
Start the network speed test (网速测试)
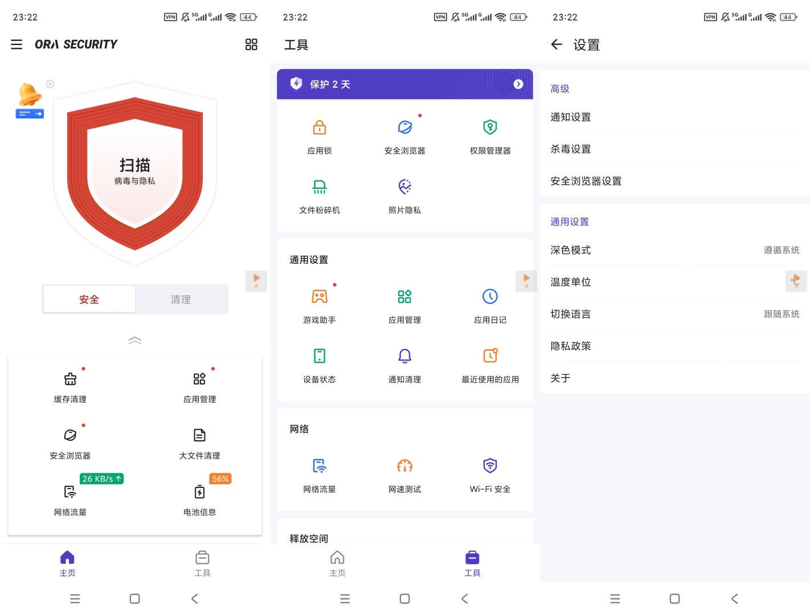click(x=404, y=475)
